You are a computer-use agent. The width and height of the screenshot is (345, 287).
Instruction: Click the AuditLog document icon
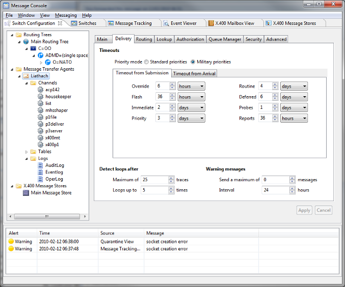click(x=40, y=165)
